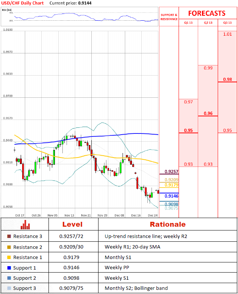Click the 1.0100 price axis label
Screen dimensions: 238x294
pos(8,30)
